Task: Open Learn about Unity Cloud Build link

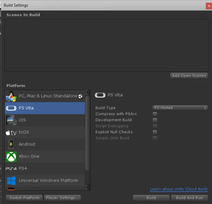Action: pos(179,189)
